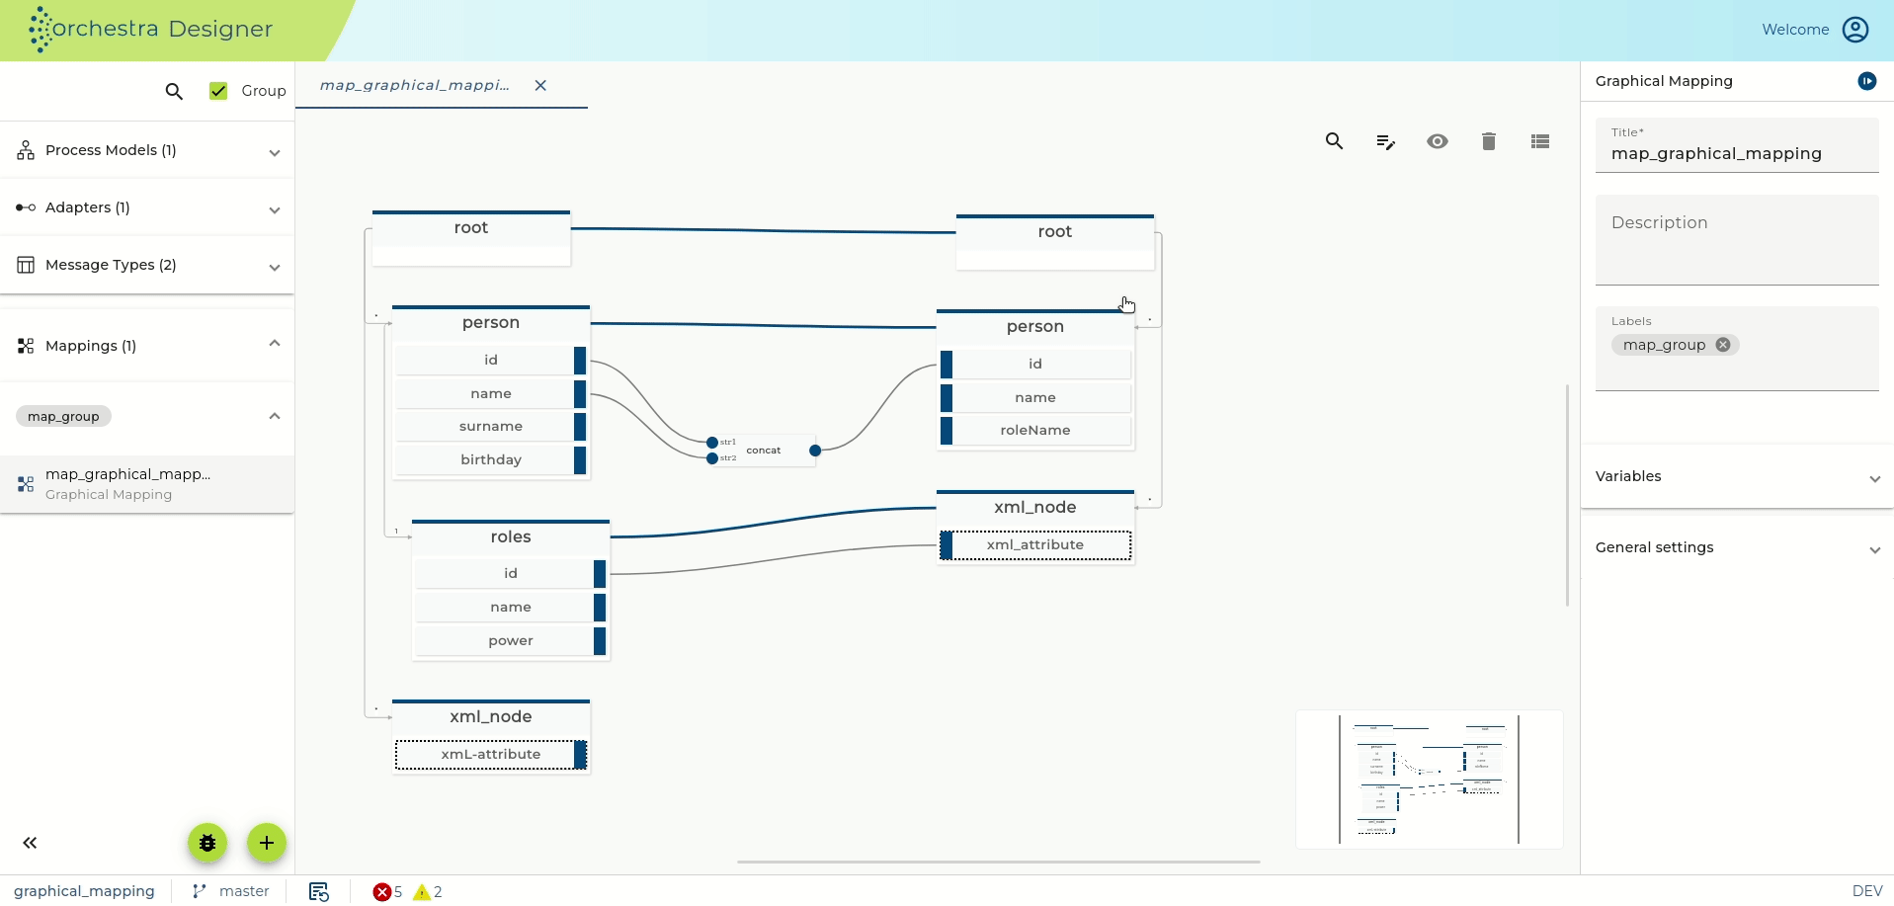The image size is (1894, 906).
Task: Click the trash delete icon
Action: 1489,141
